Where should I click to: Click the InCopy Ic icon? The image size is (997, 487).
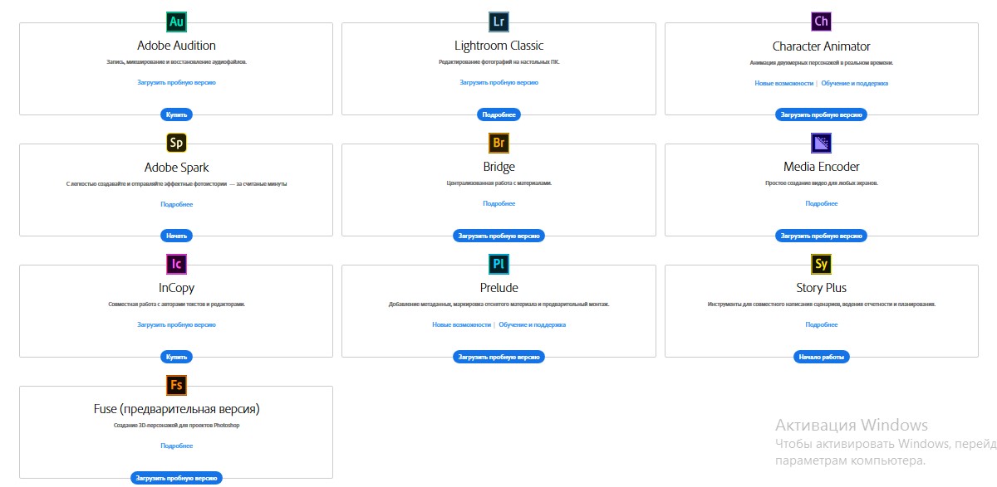pos(176,264)
